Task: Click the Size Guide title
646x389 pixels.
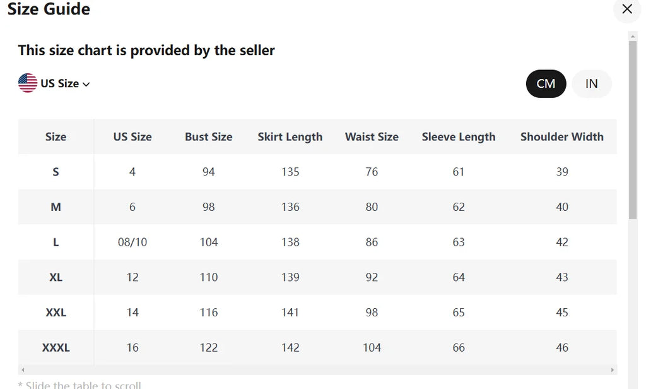Action: click(49, 9)
